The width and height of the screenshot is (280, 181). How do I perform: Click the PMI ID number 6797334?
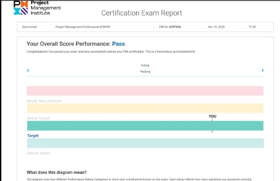click(x=175, y=27)
